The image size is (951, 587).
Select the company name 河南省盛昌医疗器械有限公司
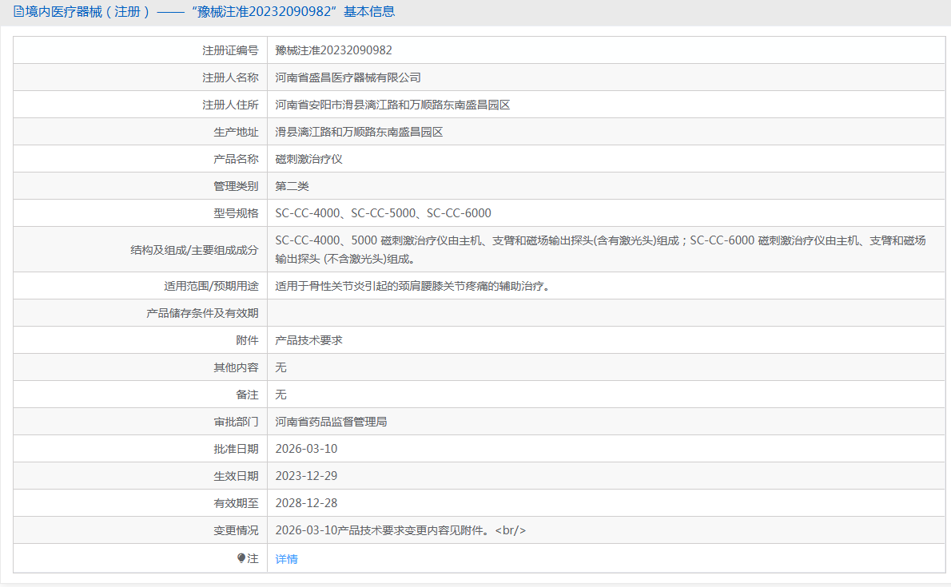pyautogui.click(x=348, y=77)
